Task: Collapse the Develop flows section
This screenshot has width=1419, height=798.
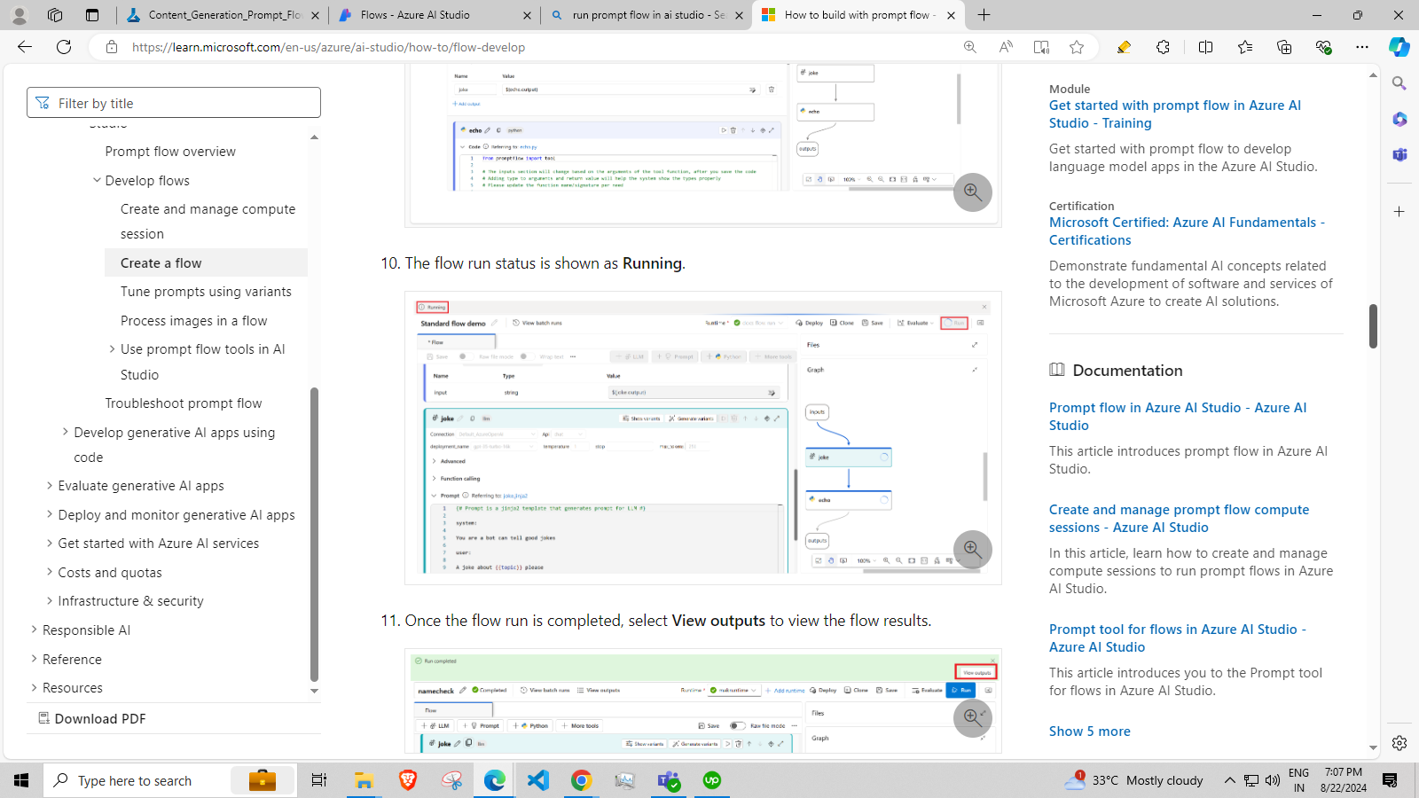Action: point(98,180)
